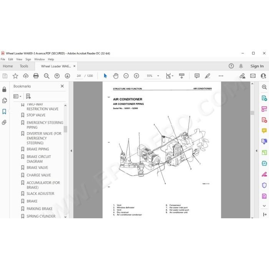
Task: Click the bookmarks panel scrollbar thumb
Action: pos(65,129)
